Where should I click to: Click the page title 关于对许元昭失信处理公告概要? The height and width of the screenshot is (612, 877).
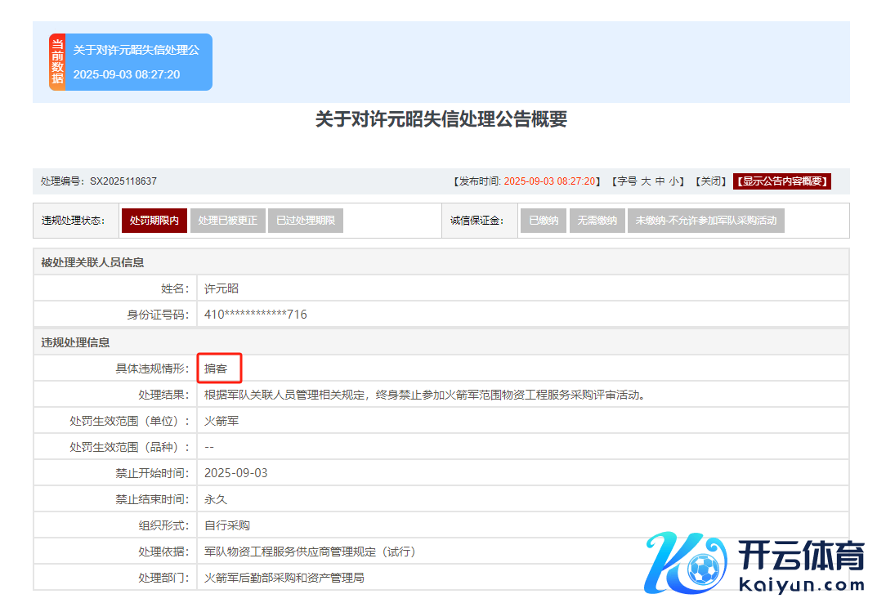coord(441,119)
